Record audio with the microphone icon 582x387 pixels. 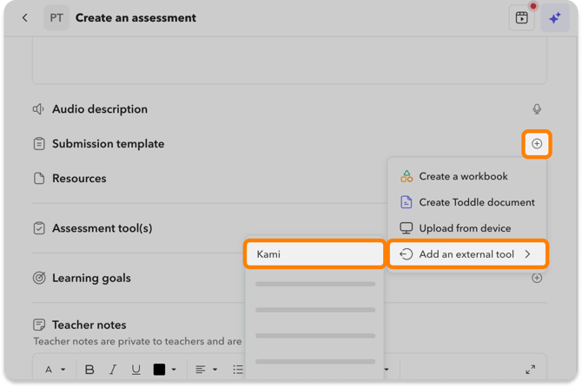(537, 109)
